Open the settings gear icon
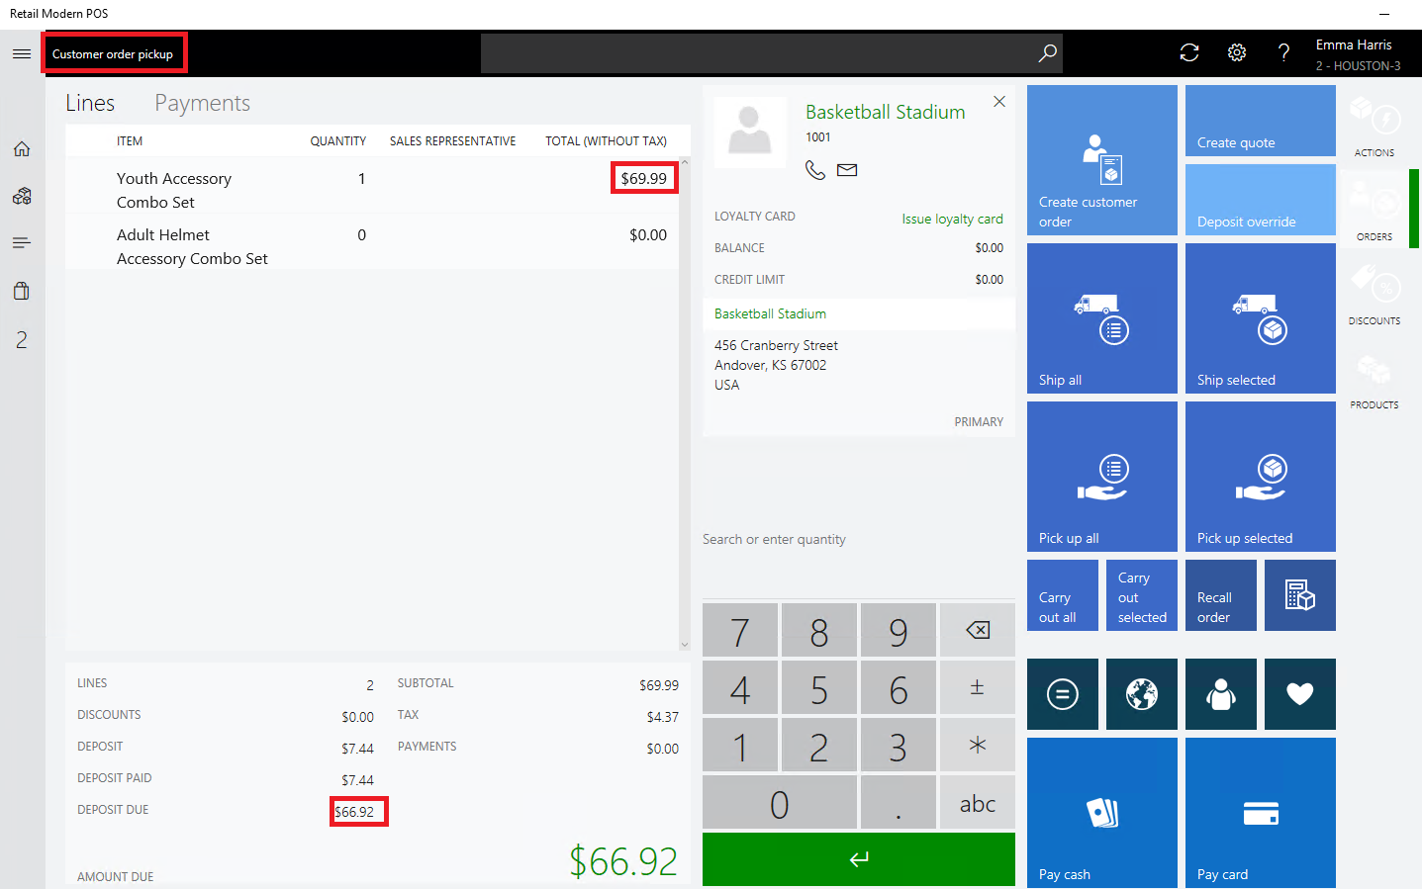This screenshot has width=1422, height=889. coord(1237,53)
